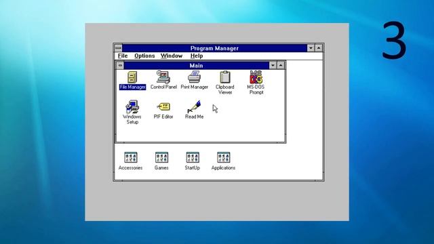Select the Accessories program group icon

[x=131, y=158]
